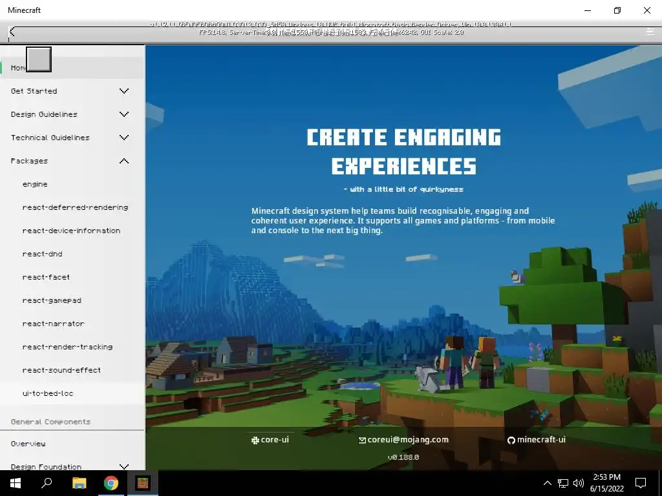
Task: Click envelope icon next to coreui@mojang.com
Action: pos(362,440)
